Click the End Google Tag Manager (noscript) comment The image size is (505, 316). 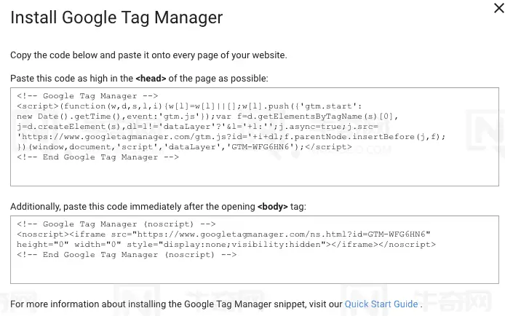pyautogui.click(x=127, y=255)
